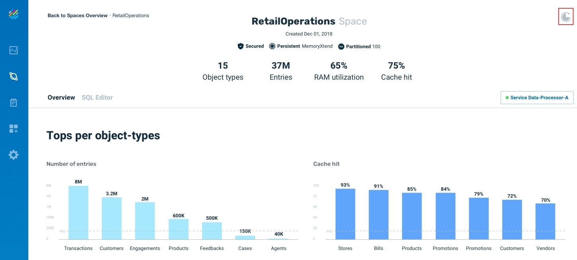Select the Customers 3.2M entries bar
This screenshot has height=260, width=577.
point(111,218)
